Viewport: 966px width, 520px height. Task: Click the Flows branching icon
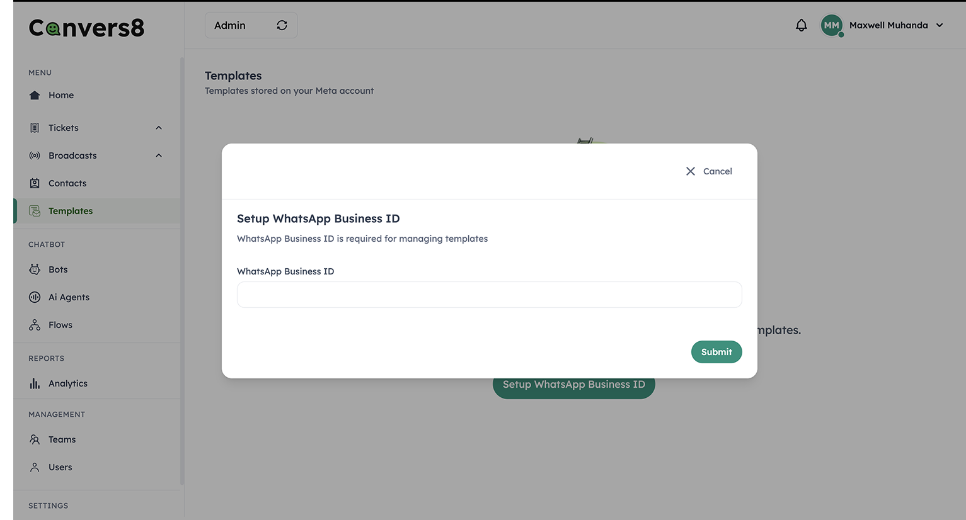click(35, 324)
